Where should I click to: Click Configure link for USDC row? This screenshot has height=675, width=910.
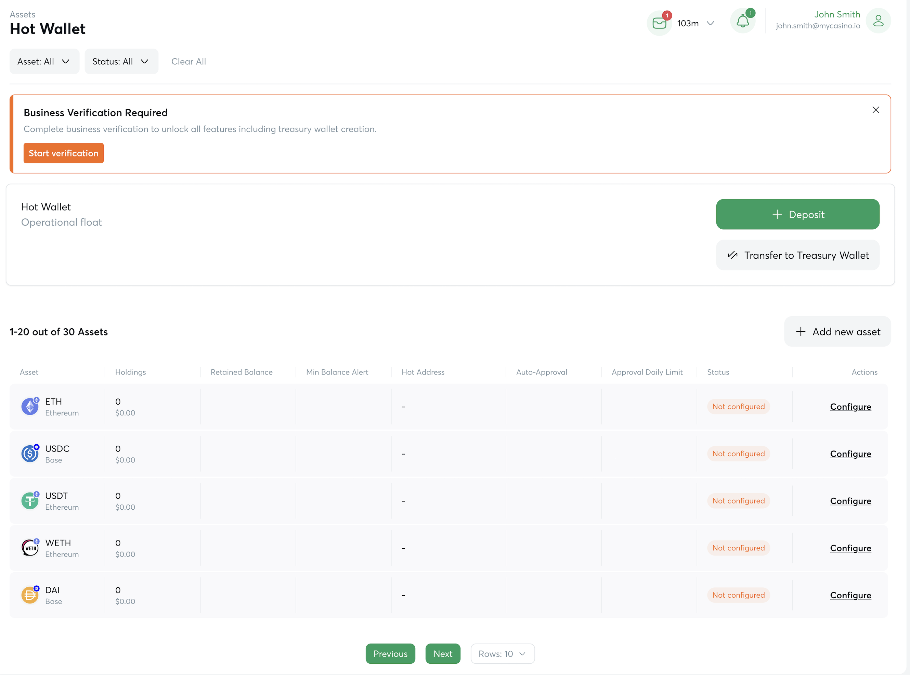tap(850, 454)
